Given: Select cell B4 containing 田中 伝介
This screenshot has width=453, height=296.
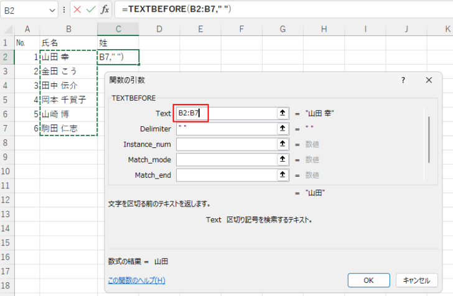Looking at the screenshot, I should pos(68,85).
